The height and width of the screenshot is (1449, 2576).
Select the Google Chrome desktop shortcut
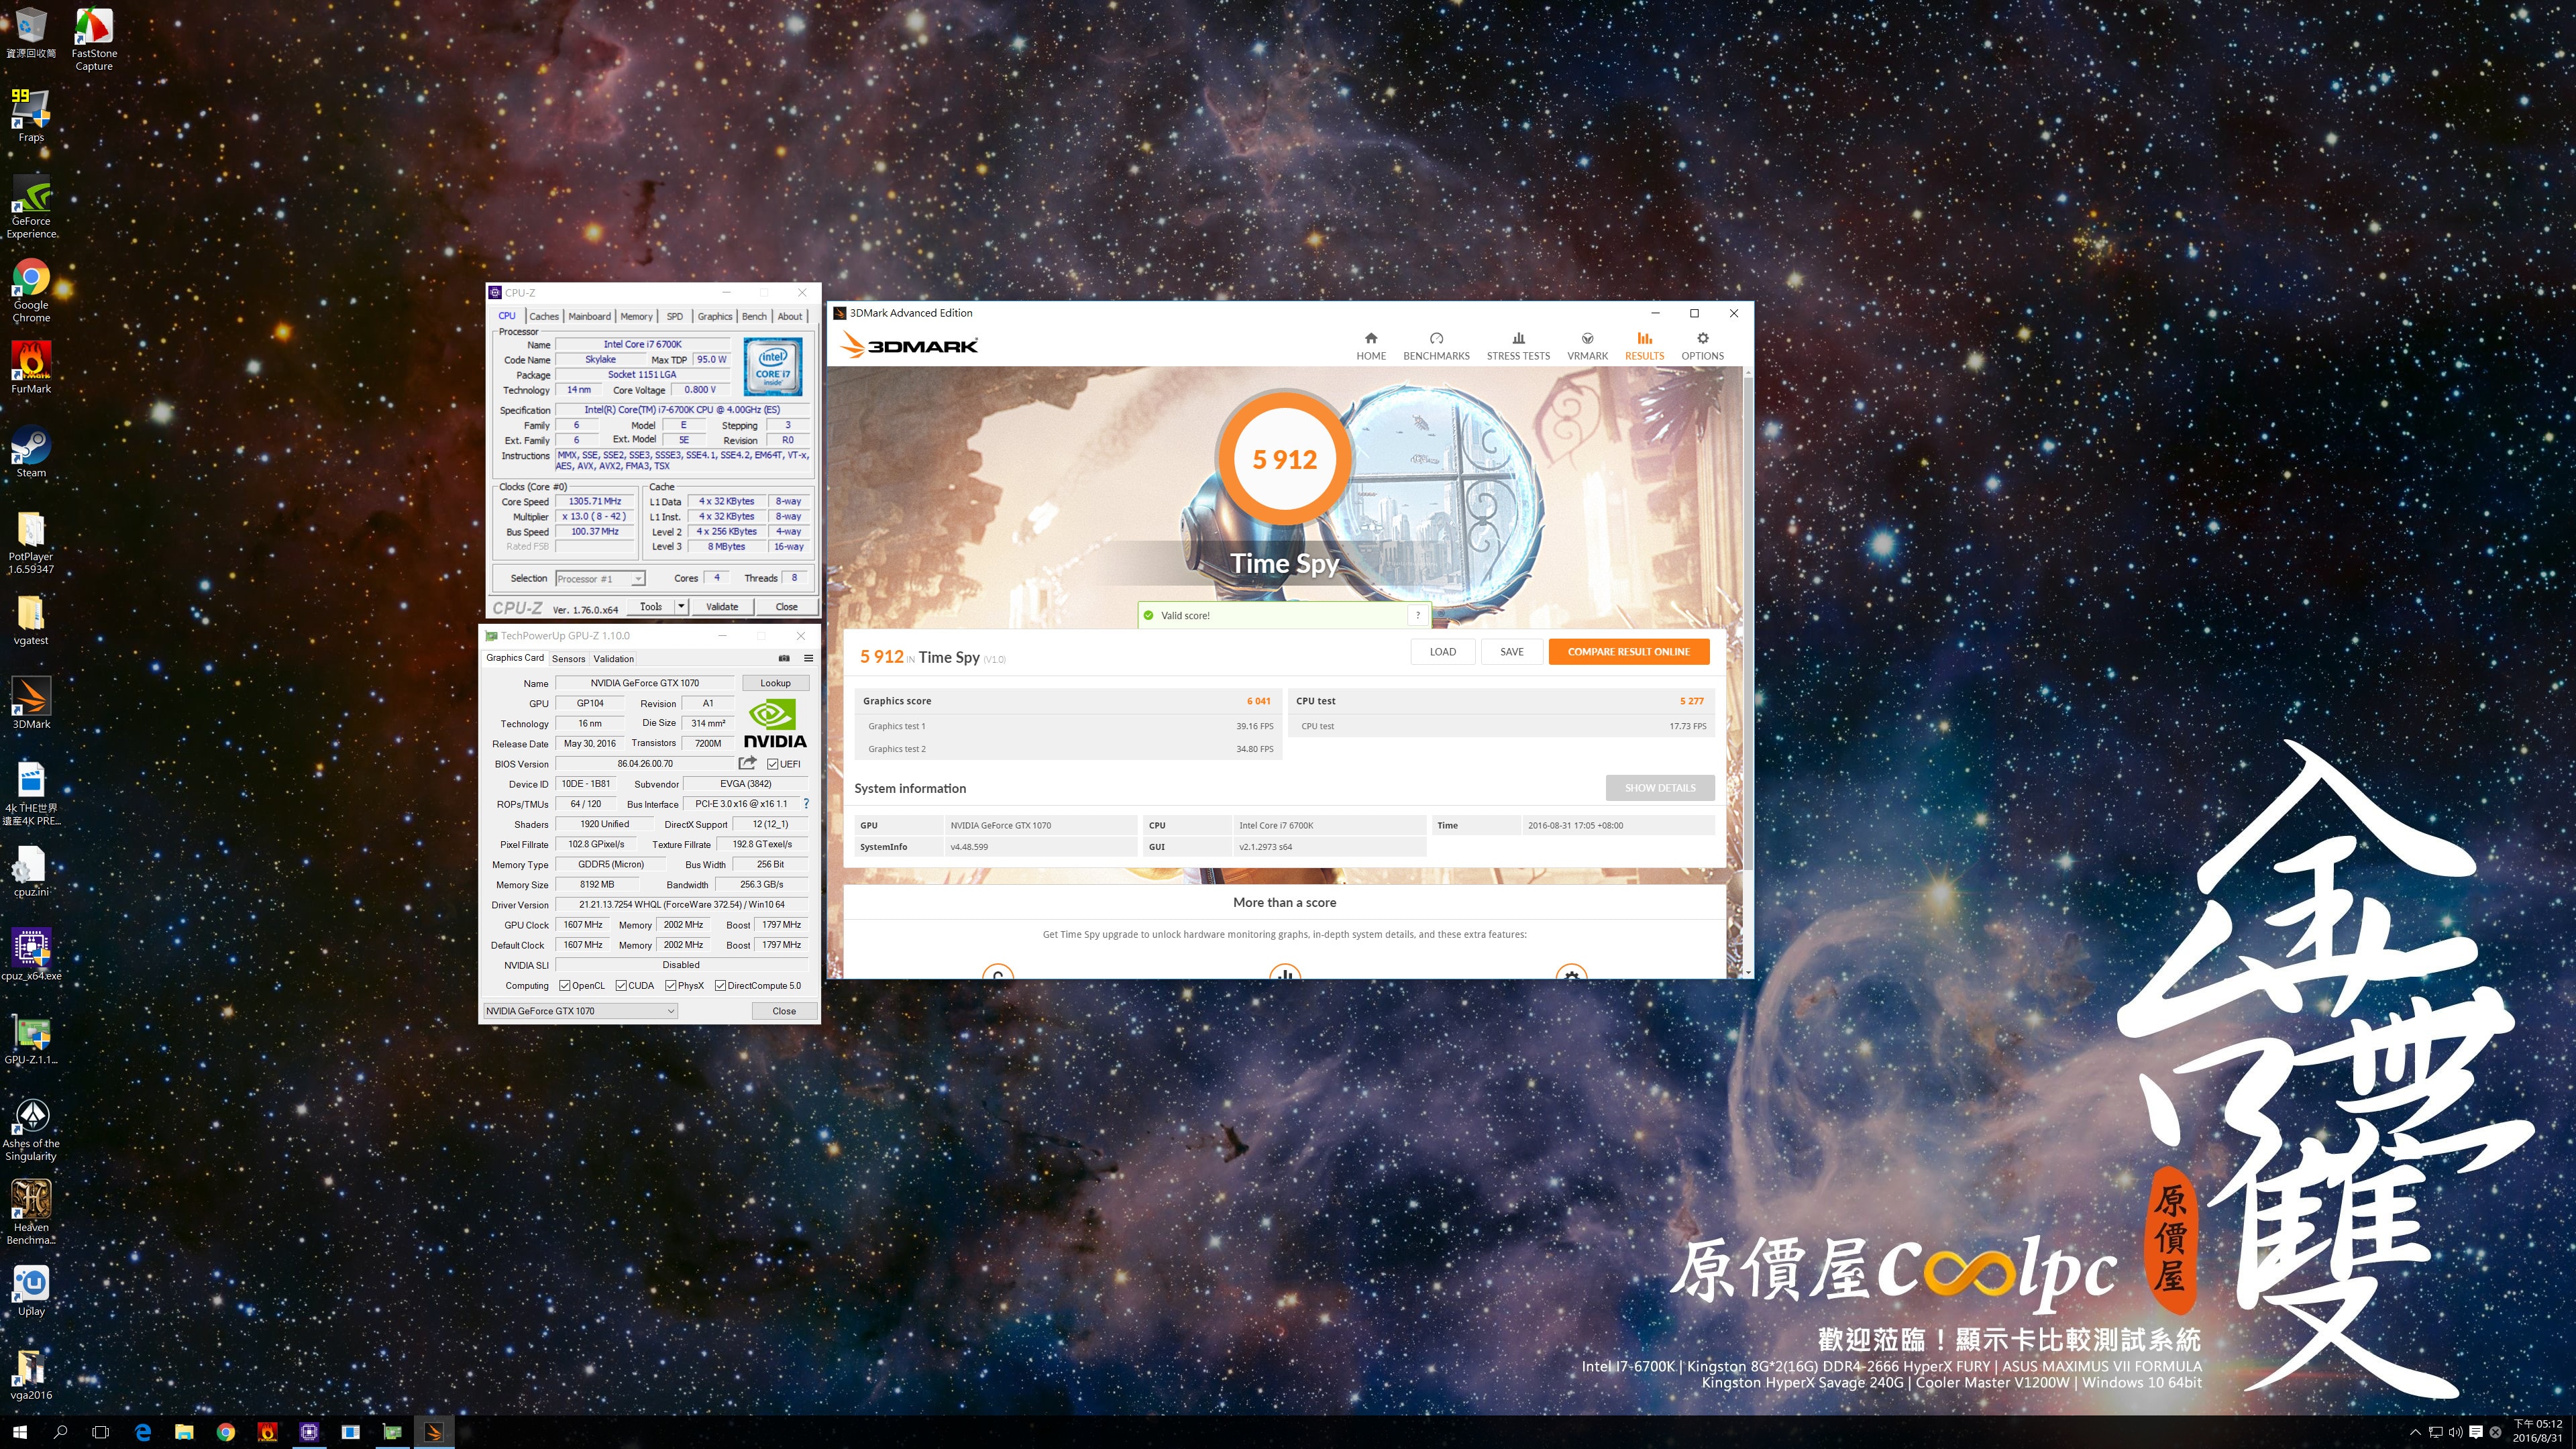[x=31, y=291]
